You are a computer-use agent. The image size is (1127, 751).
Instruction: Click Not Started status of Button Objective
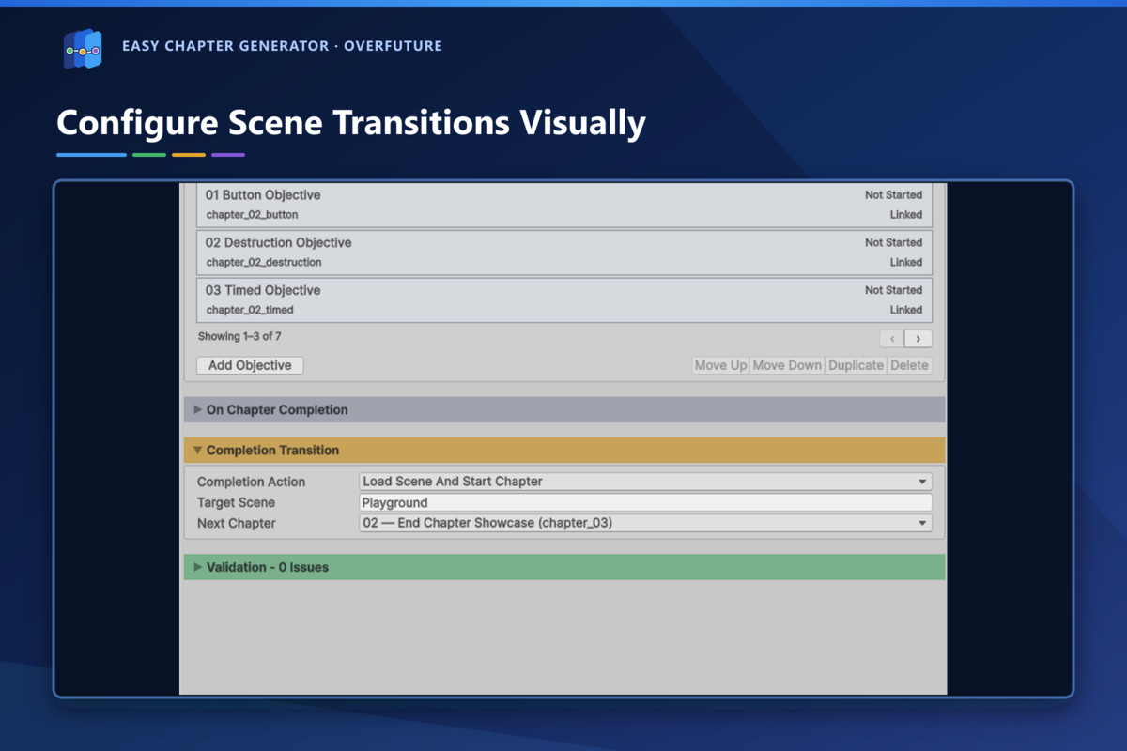tap(893, 195)
